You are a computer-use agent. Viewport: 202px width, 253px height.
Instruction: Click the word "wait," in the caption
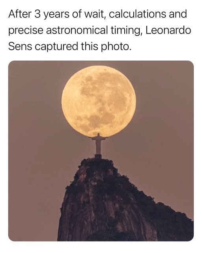[95, 14]
